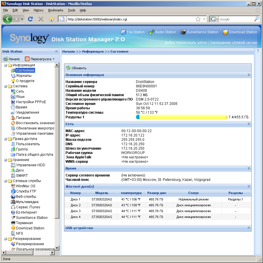263x263 pixels.
Task: Open Пользователь user icon
Action: pos(13,144)
